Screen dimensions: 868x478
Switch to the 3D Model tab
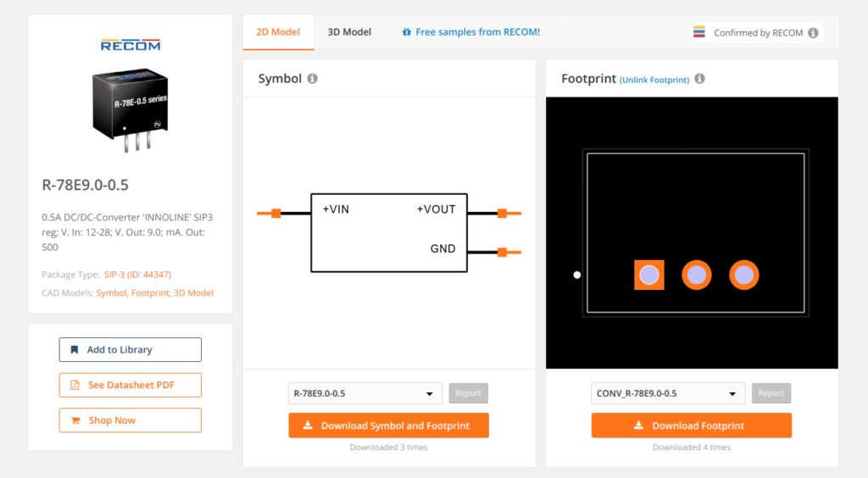349,32
